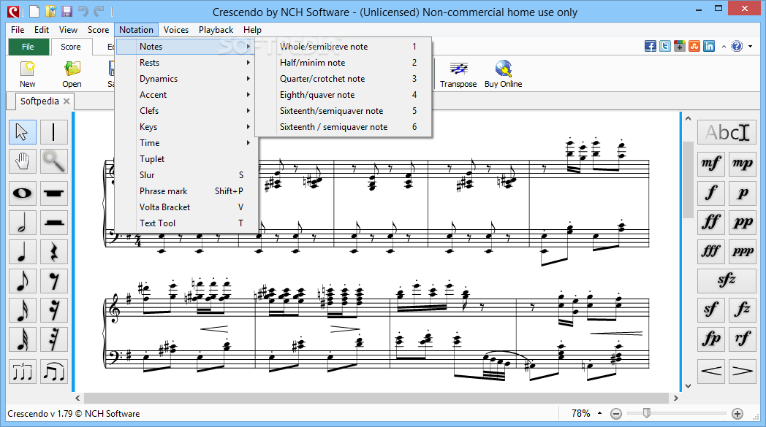Viewport: 766px width, 427px height.
Task: Insert fff dynamic marking
Action: (x=710, y=251)
